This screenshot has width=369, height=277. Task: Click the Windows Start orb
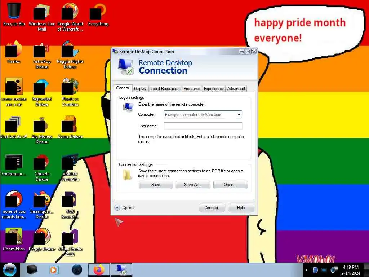pyautogui.click(x=10, y=270)
